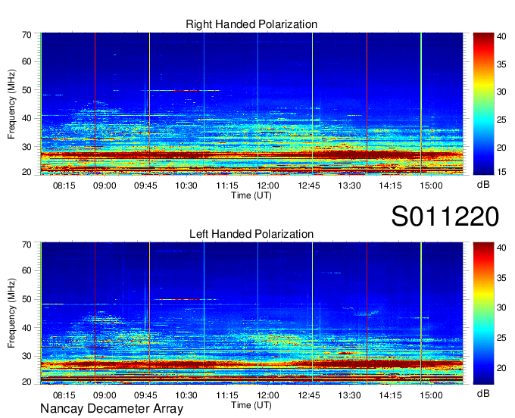This screenshot has height=418, width=515.
Task: Click the 12:45 tick label on lower plot
Action: (x=309, y=395)
